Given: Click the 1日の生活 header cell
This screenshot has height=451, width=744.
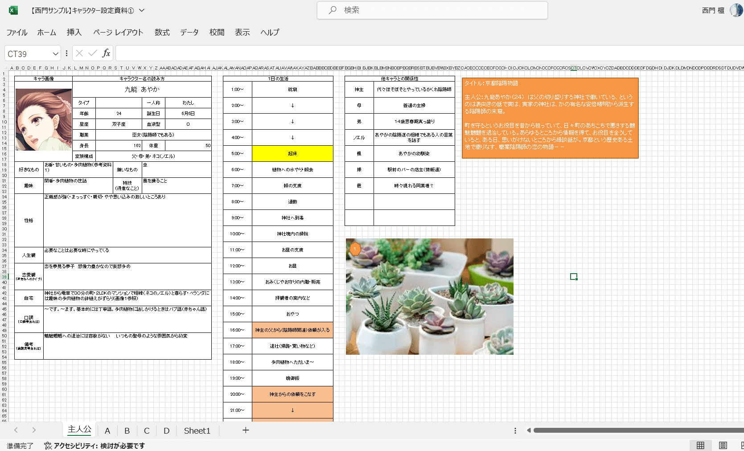Looking at the screenshot, I should (x=278, y=78).
